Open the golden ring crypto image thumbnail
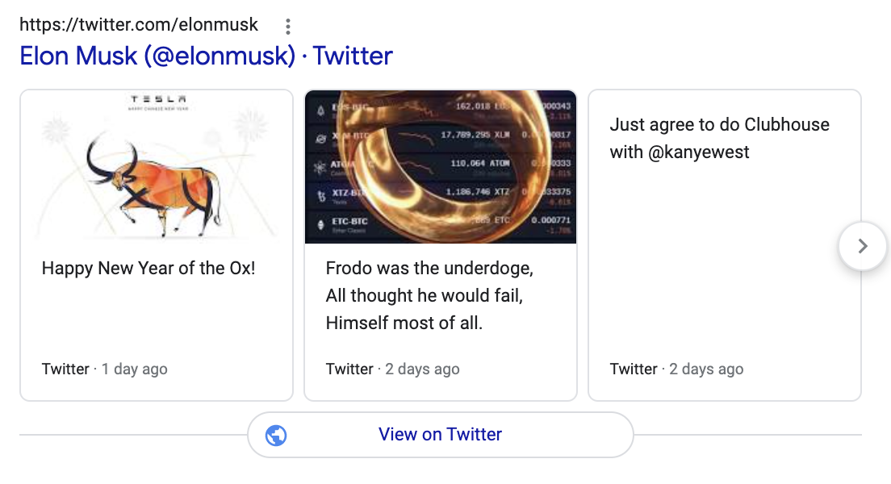The image size is (891, 484). click(x=441, y=166)
